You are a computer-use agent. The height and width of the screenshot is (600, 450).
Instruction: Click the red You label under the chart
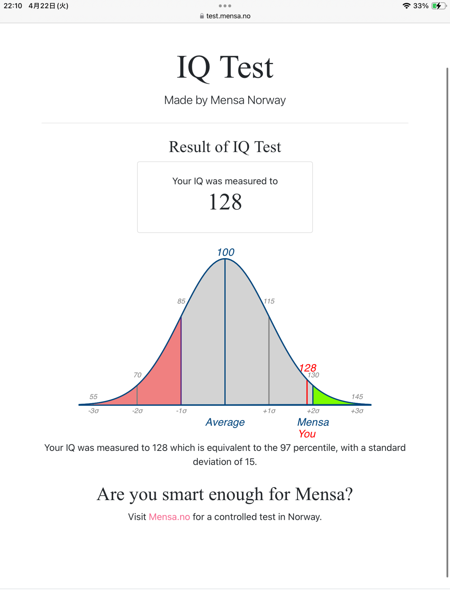click(307, 434)
